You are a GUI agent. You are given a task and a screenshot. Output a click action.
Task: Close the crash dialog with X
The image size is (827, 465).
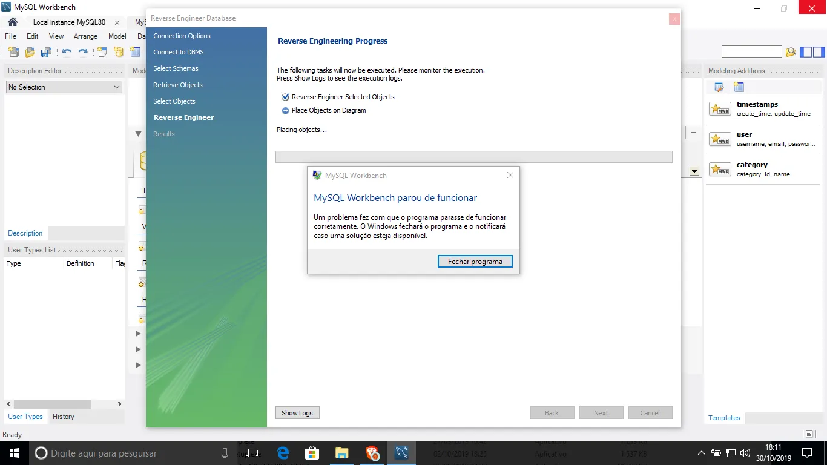coord(510,175)
